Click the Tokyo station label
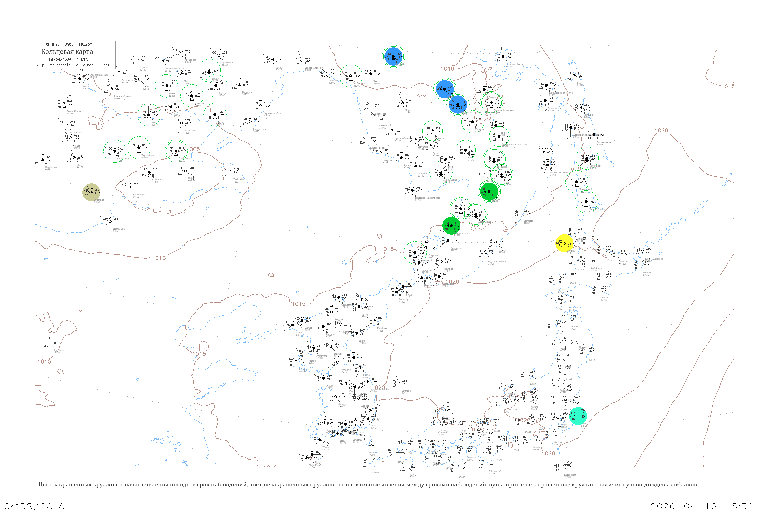This screenshot has height=512, width=769. 563,425
